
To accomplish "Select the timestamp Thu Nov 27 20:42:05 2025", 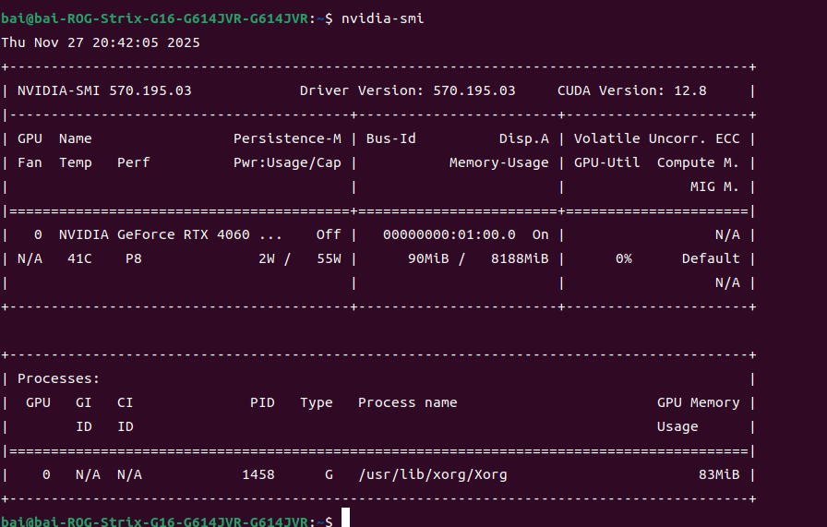I will tap(101, 42).
